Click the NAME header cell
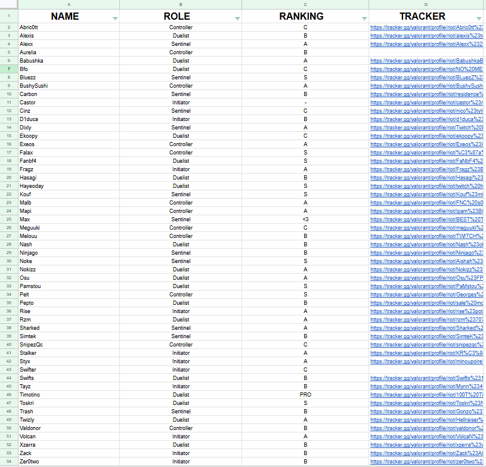486x467 pixels. pyautogui.click(x=69, y=16)
